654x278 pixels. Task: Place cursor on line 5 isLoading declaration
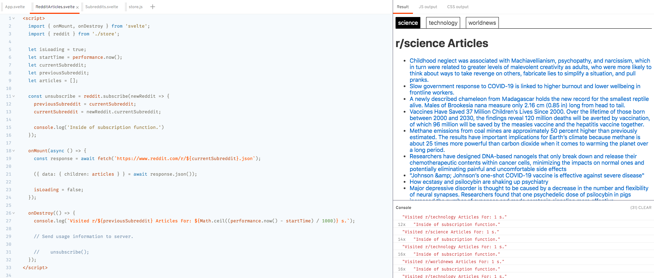click(x=57, y=50)
